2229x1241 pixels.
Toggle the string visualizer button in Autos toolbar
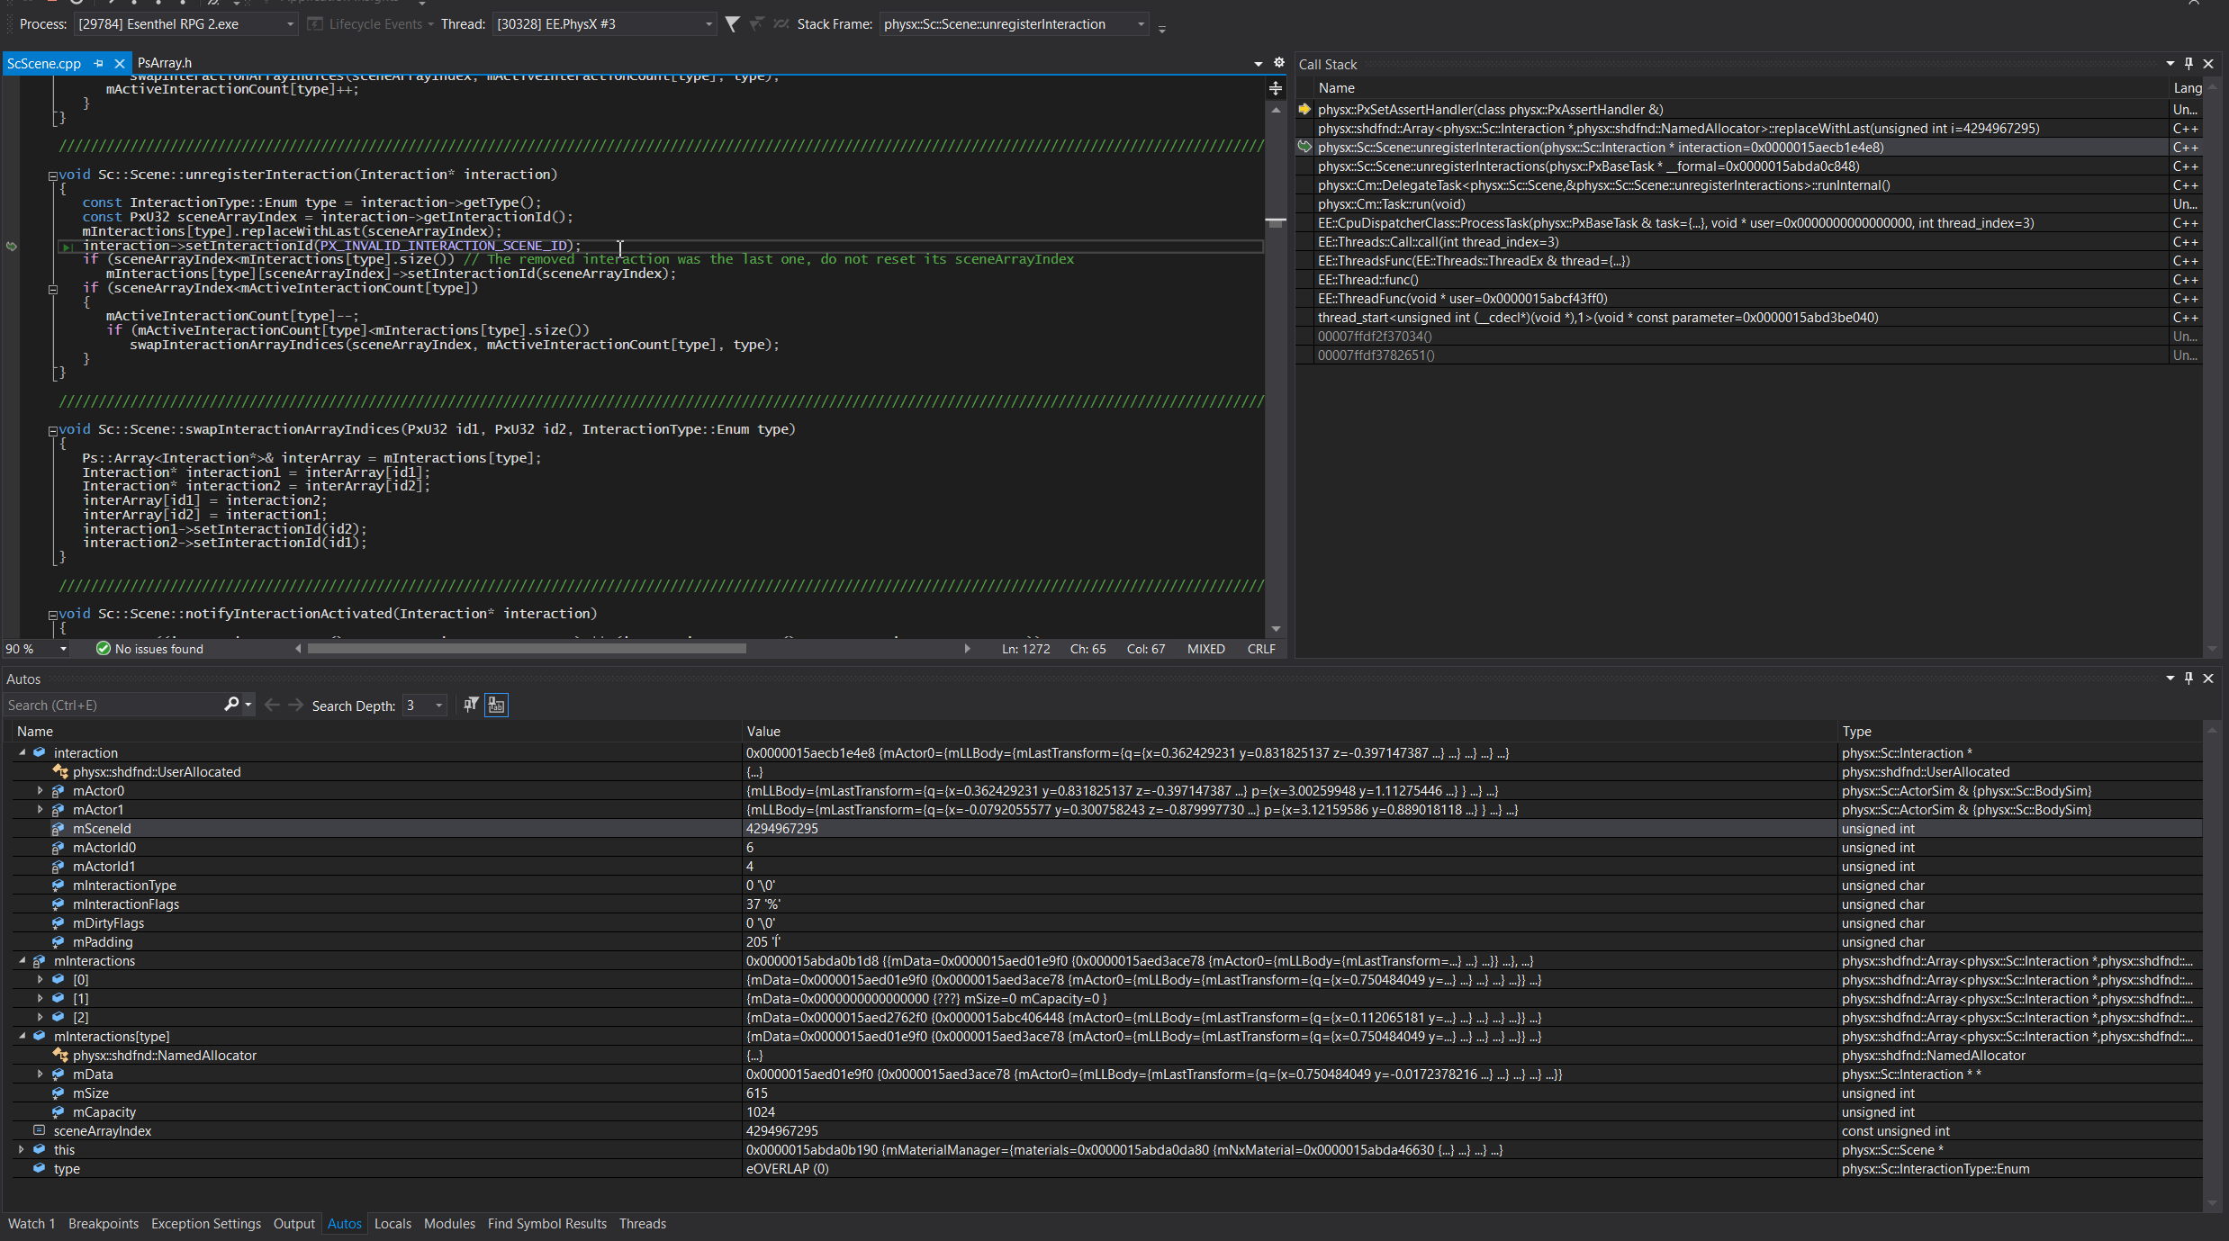[495, 705]
